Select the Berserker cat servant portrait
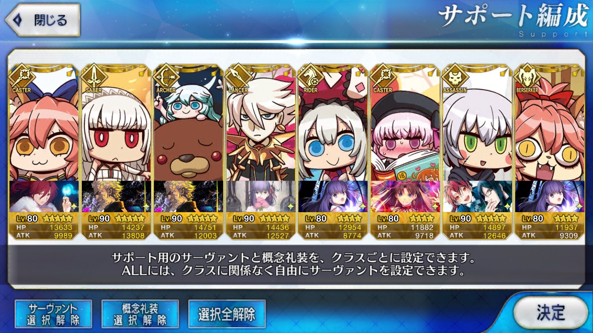Viewport: 593px width, 333px height. tap(549, 129)
